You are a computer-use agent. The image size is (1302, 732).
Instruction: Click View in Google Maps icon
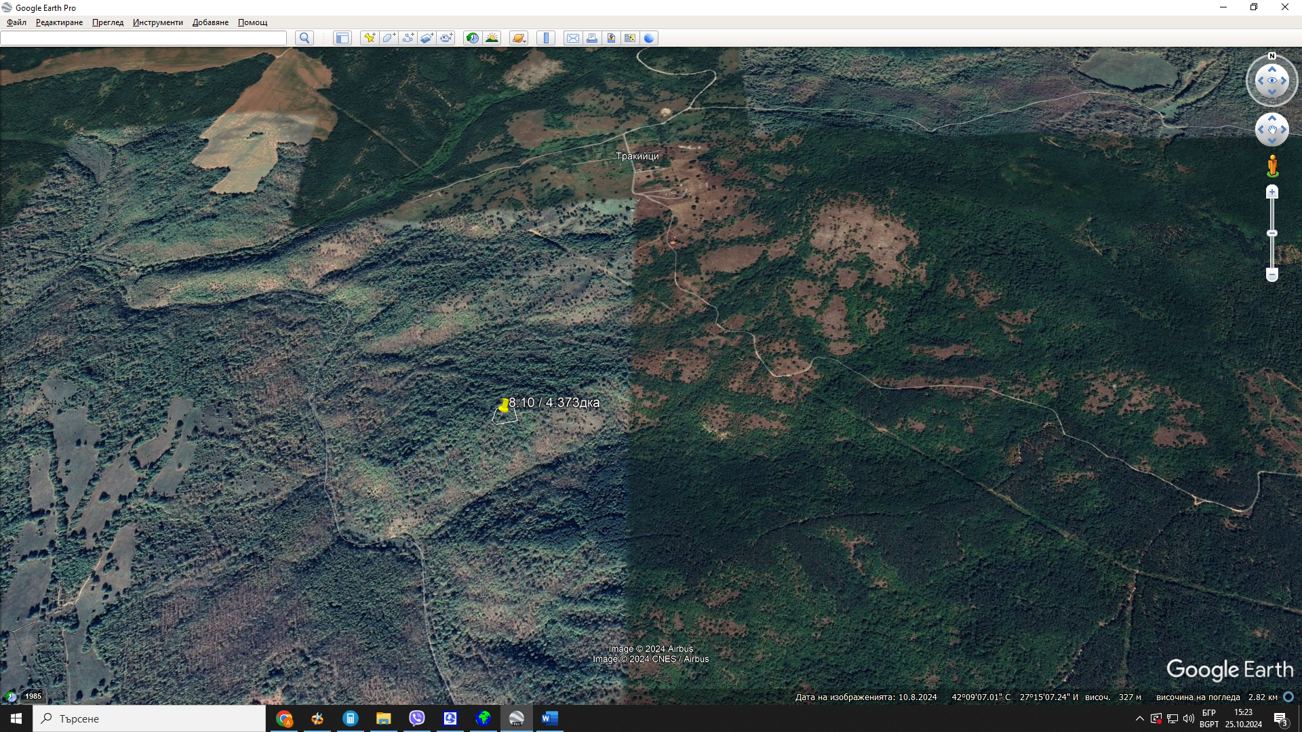pyautogui.click(x=630, y=38)
